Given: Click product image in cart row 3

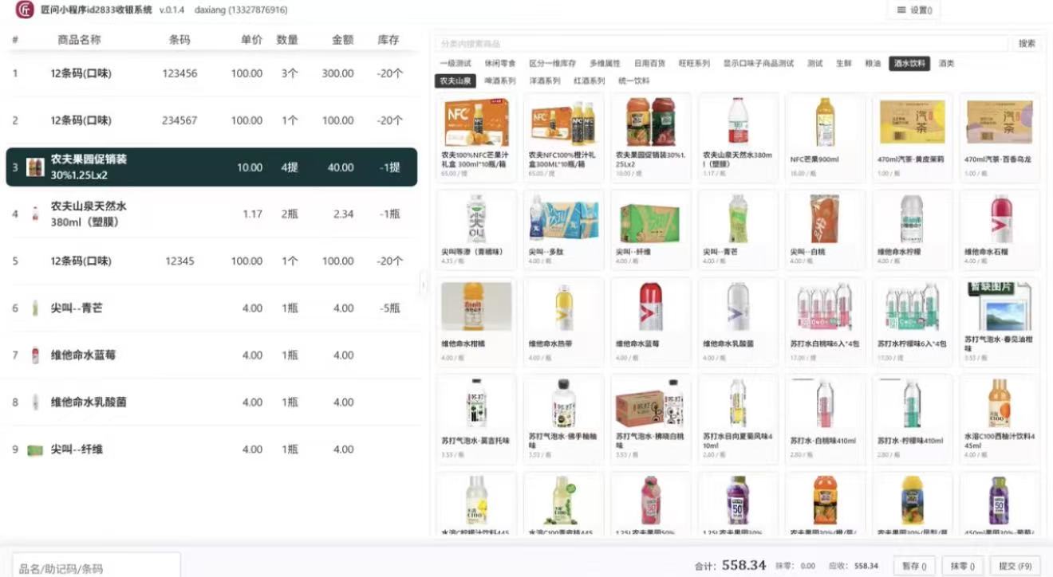Looking at the screenshot, I should (35, 167).
